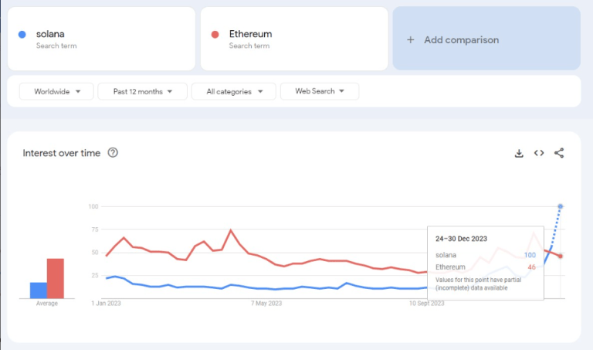Click the blue dot beside solana
Viewport: 593px width, 350px height.
pyautogui.click(x=22, y=34)
